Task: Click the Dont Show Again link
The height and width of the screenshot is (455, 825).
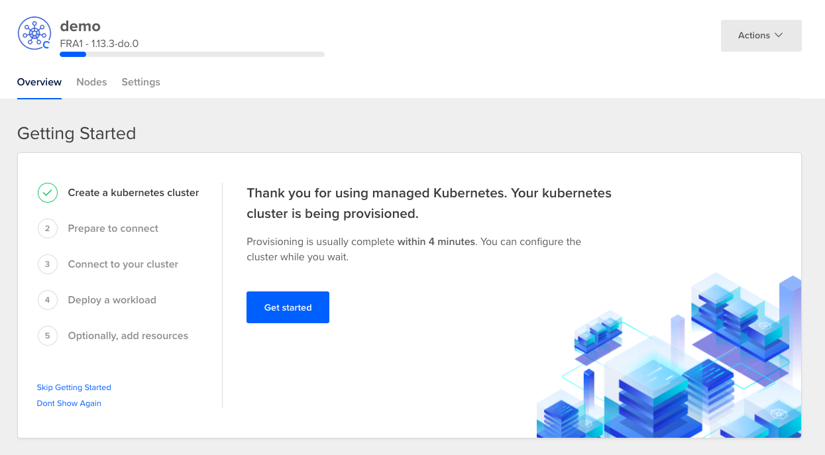Action: tap(69, 403)
